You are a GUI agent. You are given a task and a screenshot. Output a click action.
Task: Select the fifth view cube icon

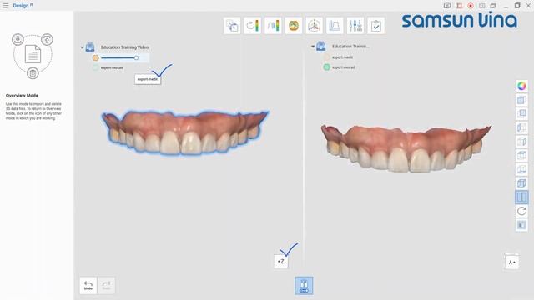point(521,156)
